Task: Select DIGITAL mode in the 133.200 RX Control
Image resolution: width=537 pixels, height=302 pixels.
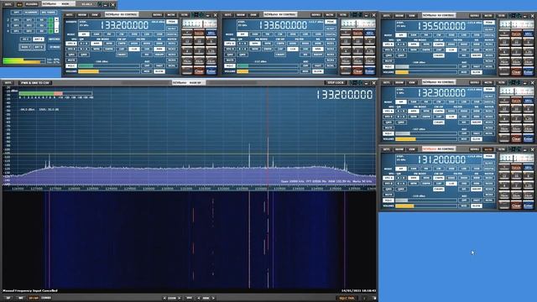Action: tap(172, 34)
